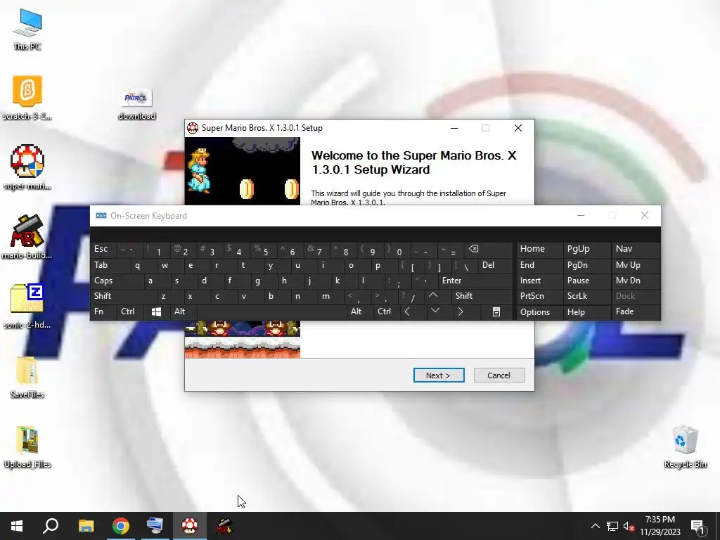Open the computer monitor taskbar app

155,526
